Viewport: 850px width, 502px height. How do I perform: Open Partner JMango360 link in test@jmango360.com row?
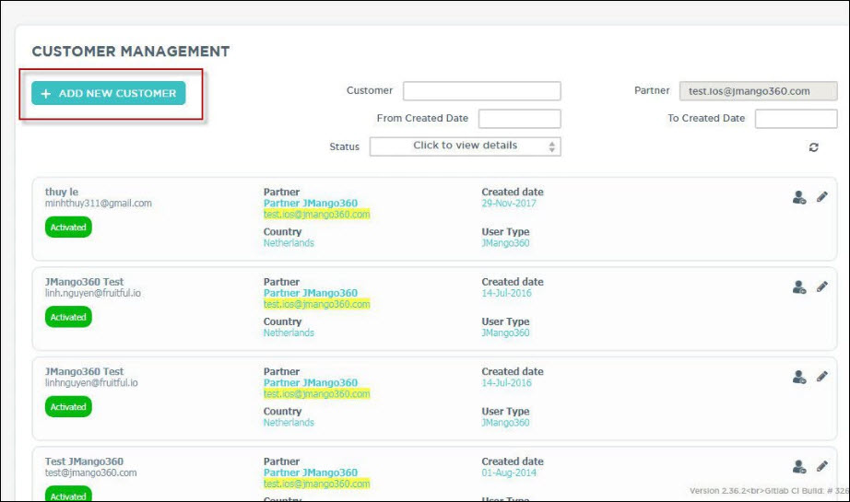coord(311,473)
